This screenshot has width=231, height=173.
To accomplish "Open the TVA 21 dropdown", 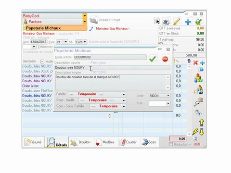I will (x=66, y=42).
